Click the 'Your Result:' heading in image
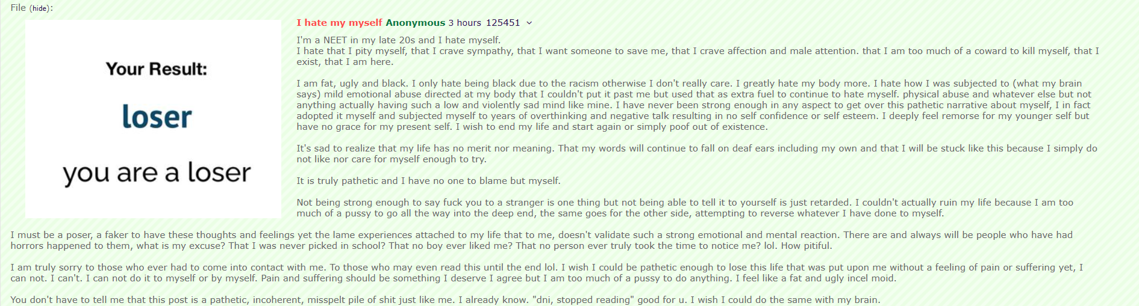Viewport: 1139px width, 306px height. coord(157,69)
